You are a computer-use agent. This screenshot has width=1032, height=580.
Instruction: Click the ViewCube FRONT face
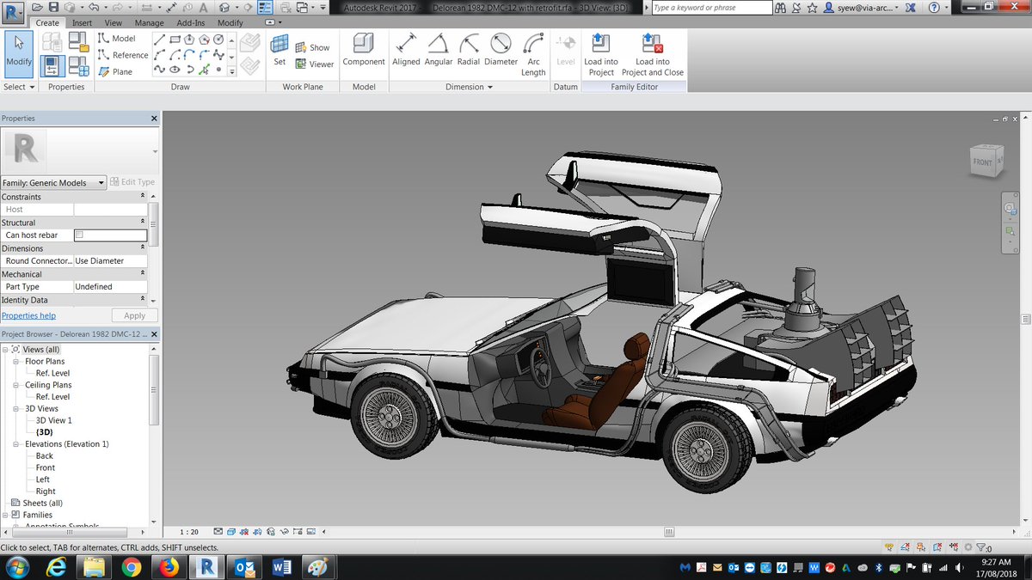(982, 162)
